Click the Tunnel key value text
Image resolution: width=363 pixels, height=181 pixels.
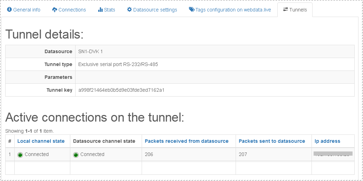121,90
